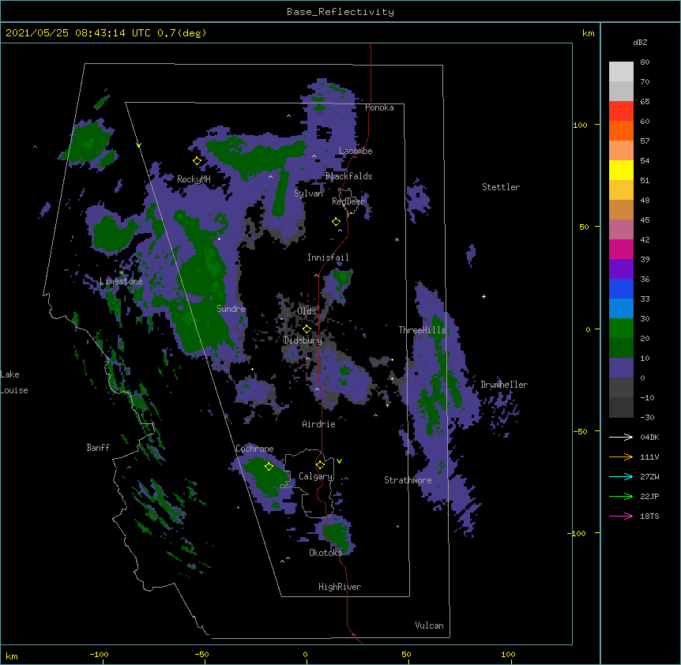Click the magenta 18TS arrow legend icon
Screen dimensions: 681x665
point(621,516)
